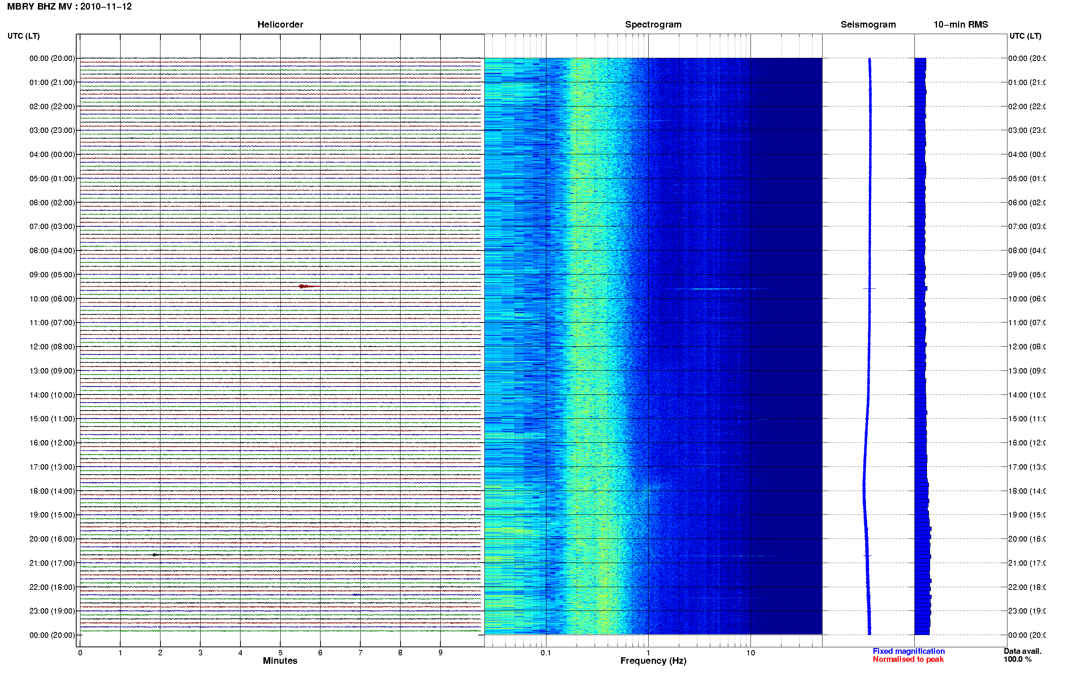Click the MBRY BHZ MV : 2010-11-12 title
This screenshot has width=1089, height=681.
tap(69, 7)
